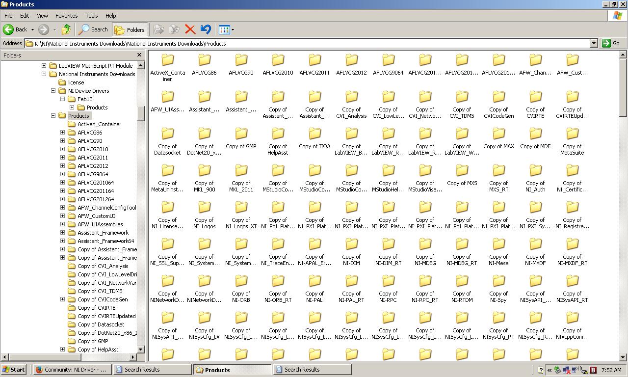Viewport: 628px width, 377px height.
Task: Open the Tools menu
Action: click(92, 16)
